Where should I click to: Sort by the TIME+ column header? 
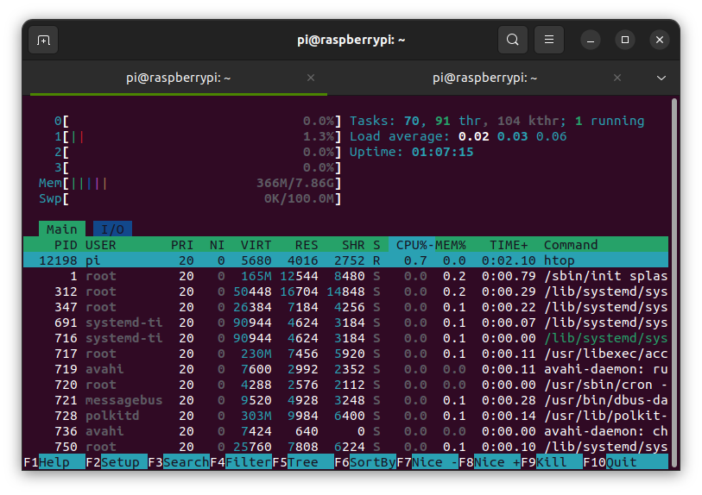509,245
